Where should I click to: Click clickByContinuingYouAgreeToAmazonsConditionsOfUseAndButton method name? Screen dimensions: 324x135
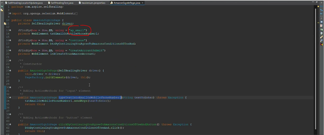pyautogui.click(x=107, y=124)
